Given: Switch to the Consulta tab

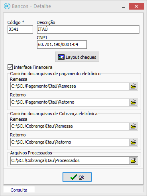Looking at the screenshot, I should coord(19,190).
